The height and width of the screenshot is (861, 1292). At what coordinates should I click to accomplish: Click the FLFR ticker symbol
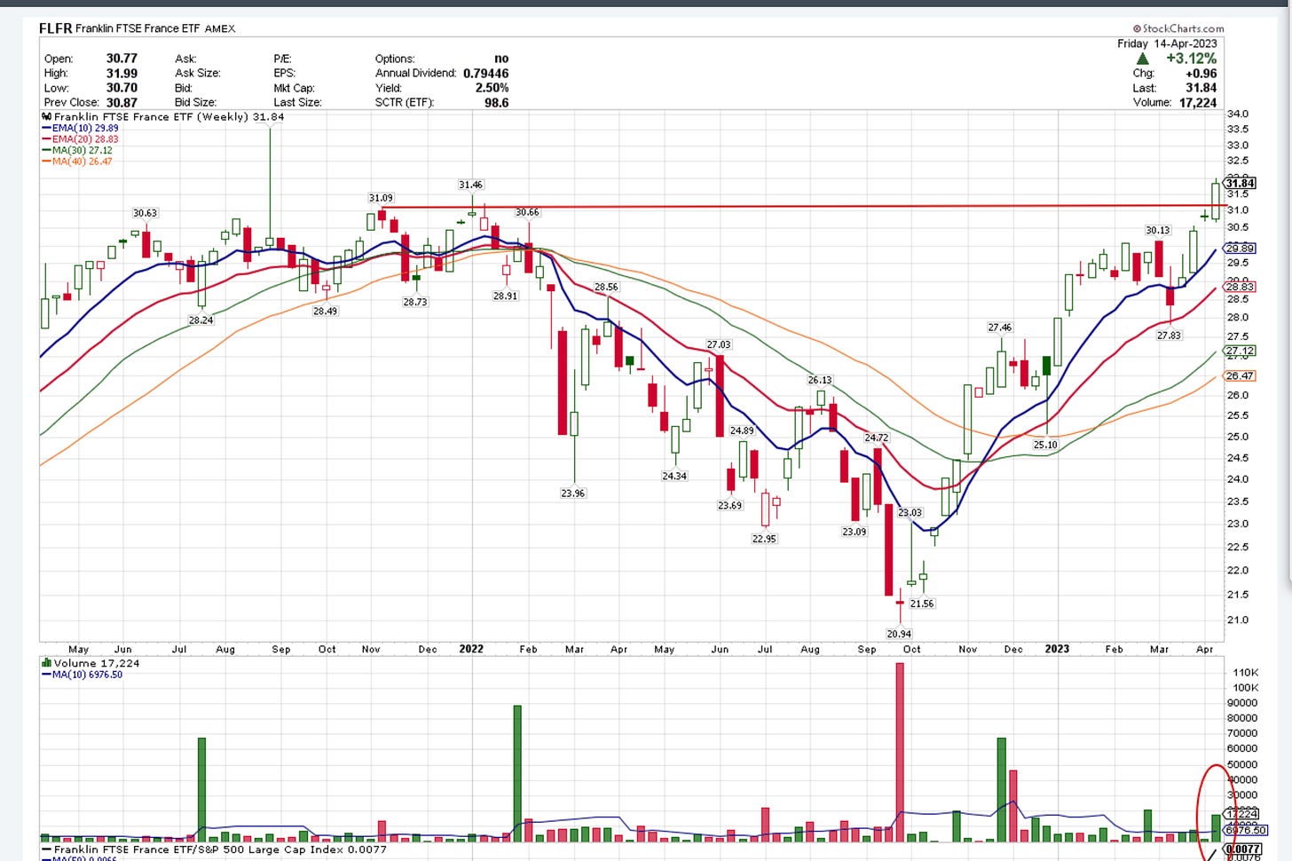click(x=55, y=28)
